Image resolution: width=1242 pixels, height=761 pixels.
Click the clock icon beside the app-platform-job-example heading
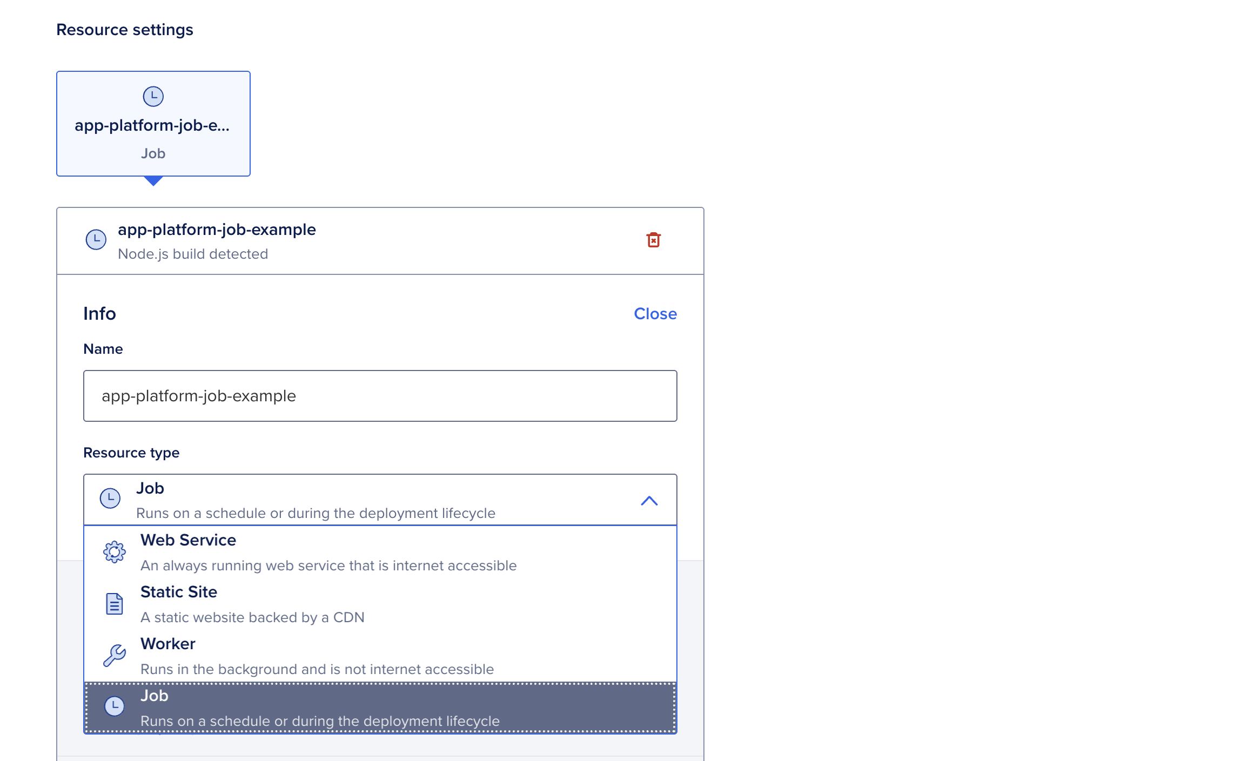click(x=96, y=240)
